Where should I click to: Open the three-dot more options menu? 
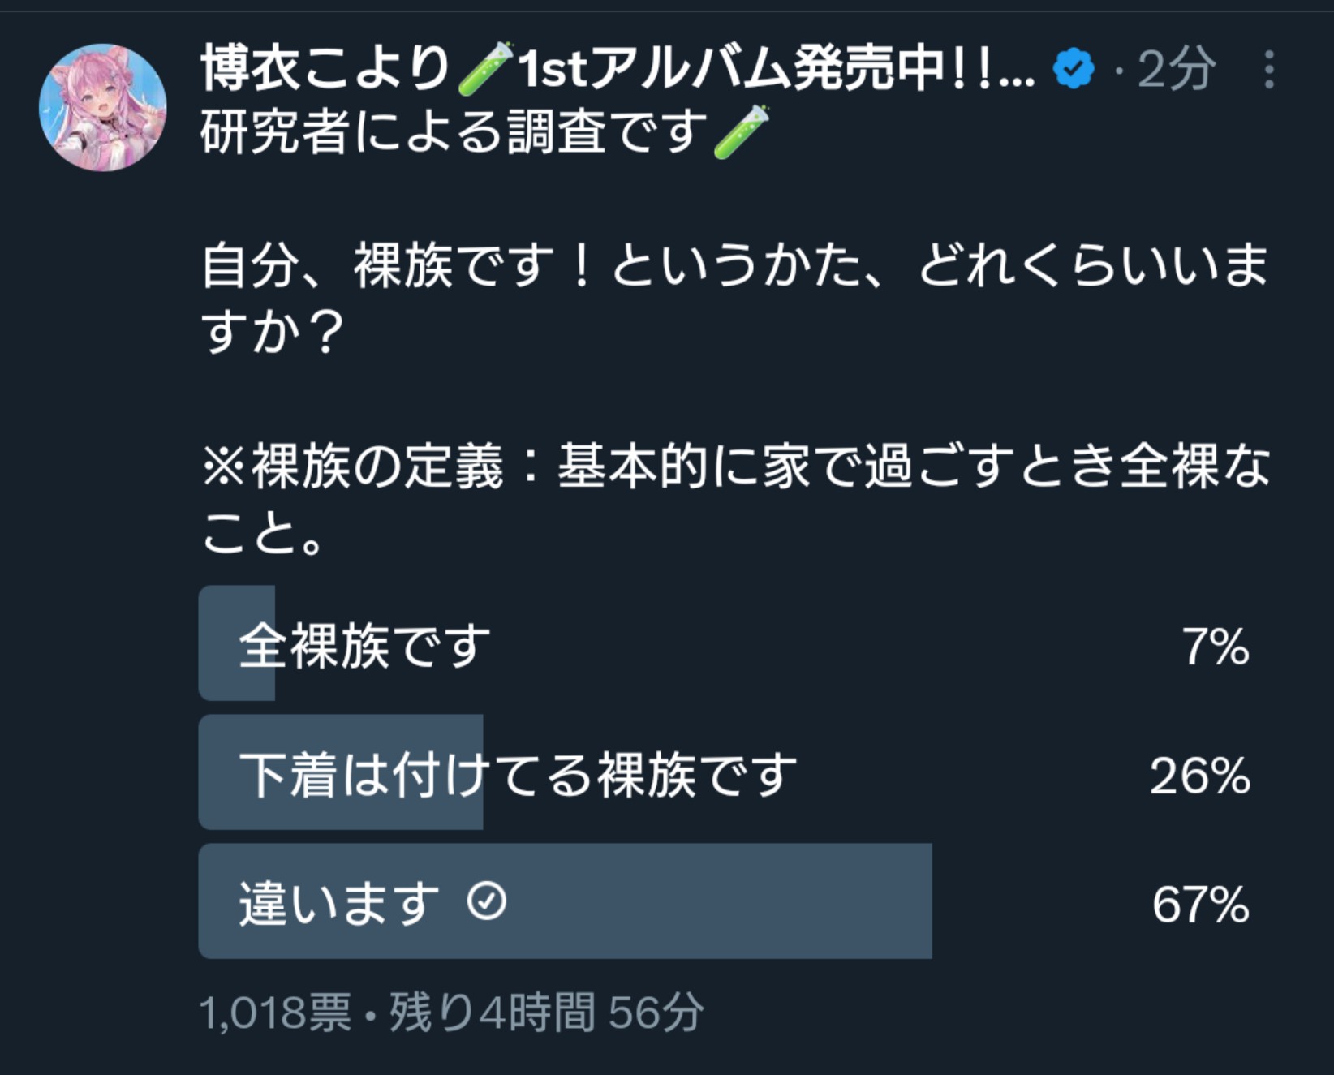[x=1269, y=70]
